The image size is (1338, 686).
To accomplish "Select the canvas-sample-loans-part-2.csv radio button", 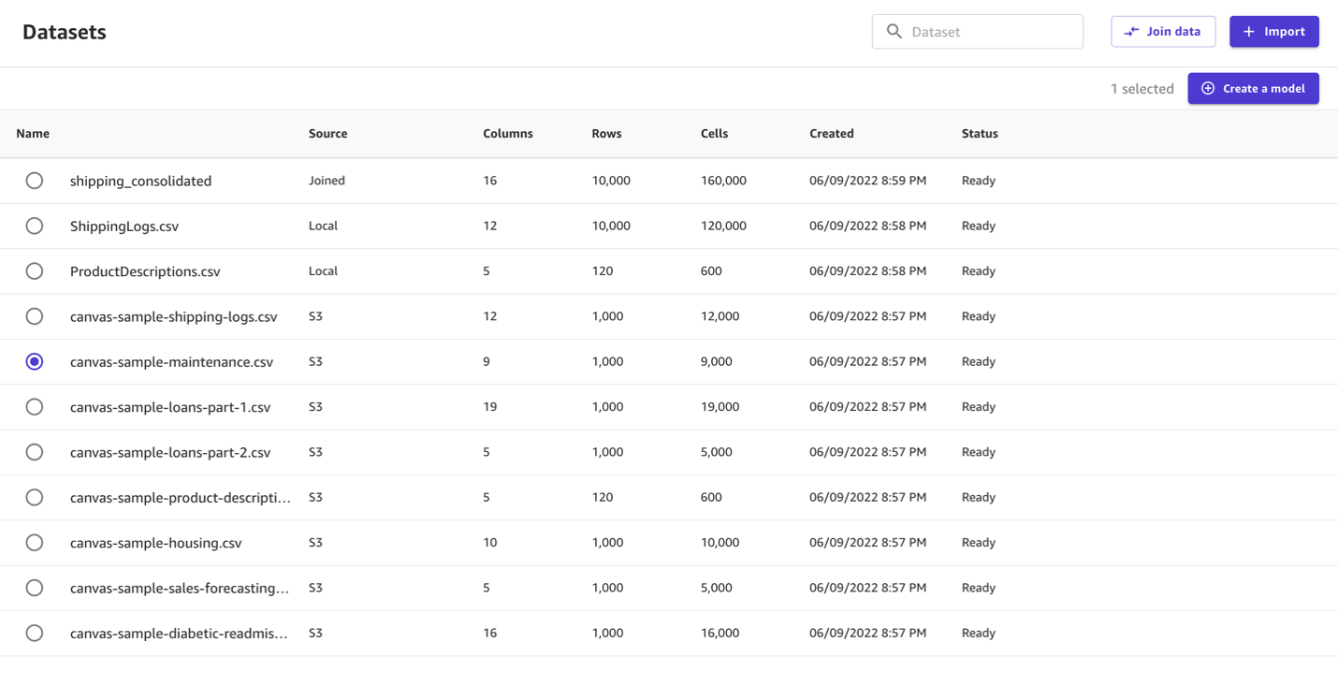I will click(35, 452).
